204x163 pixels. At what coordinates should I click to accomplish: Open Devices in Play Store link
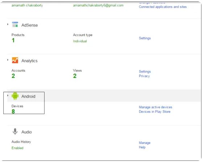[155, 112]
